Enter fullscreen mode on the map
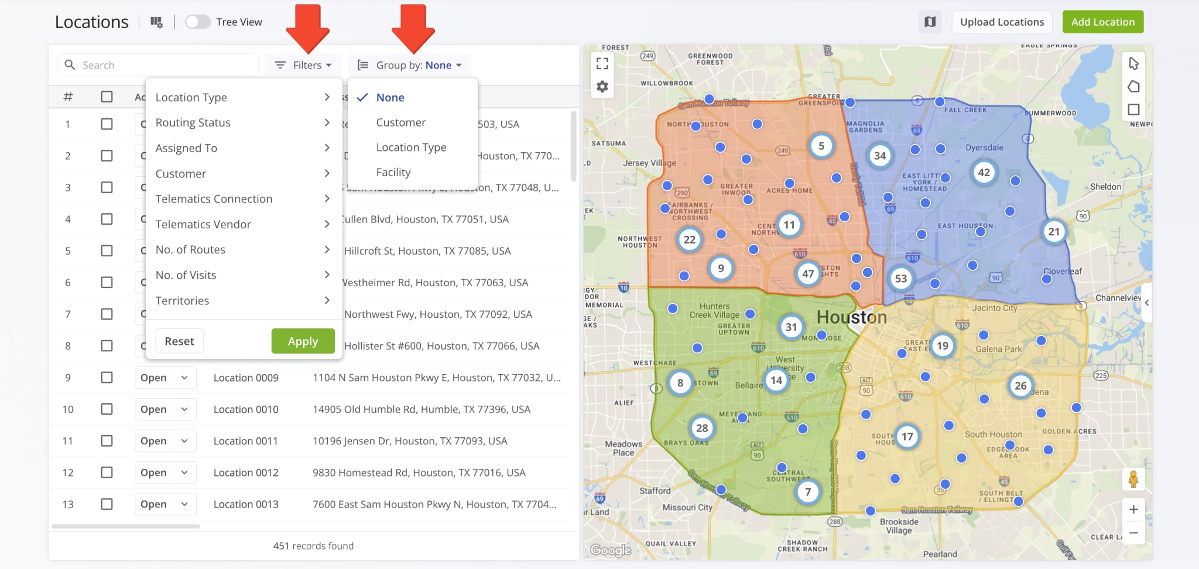This screenshot has height=569, width=1199. [602, 63]
